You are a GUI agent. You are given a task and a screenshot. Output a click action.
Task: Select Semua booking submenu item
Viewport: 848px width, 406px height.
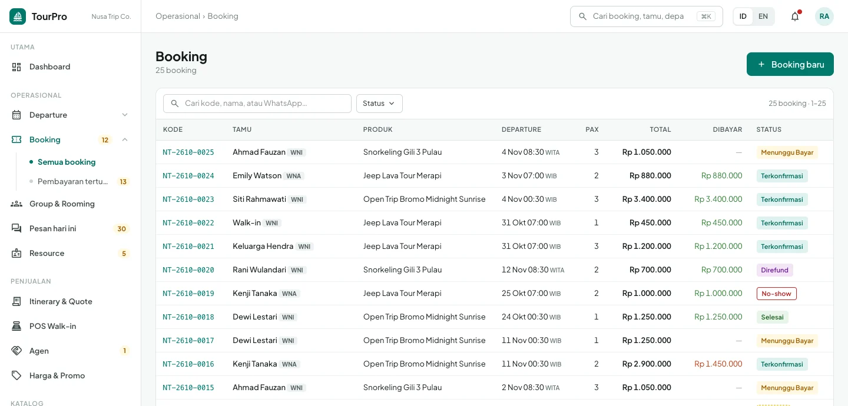click(67, 162)
